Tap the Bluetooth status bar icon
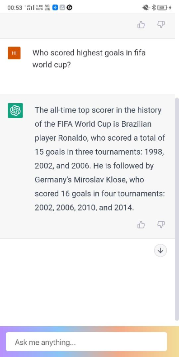The height and width of the screenshot is (357, 179). (x=154, y=8)
